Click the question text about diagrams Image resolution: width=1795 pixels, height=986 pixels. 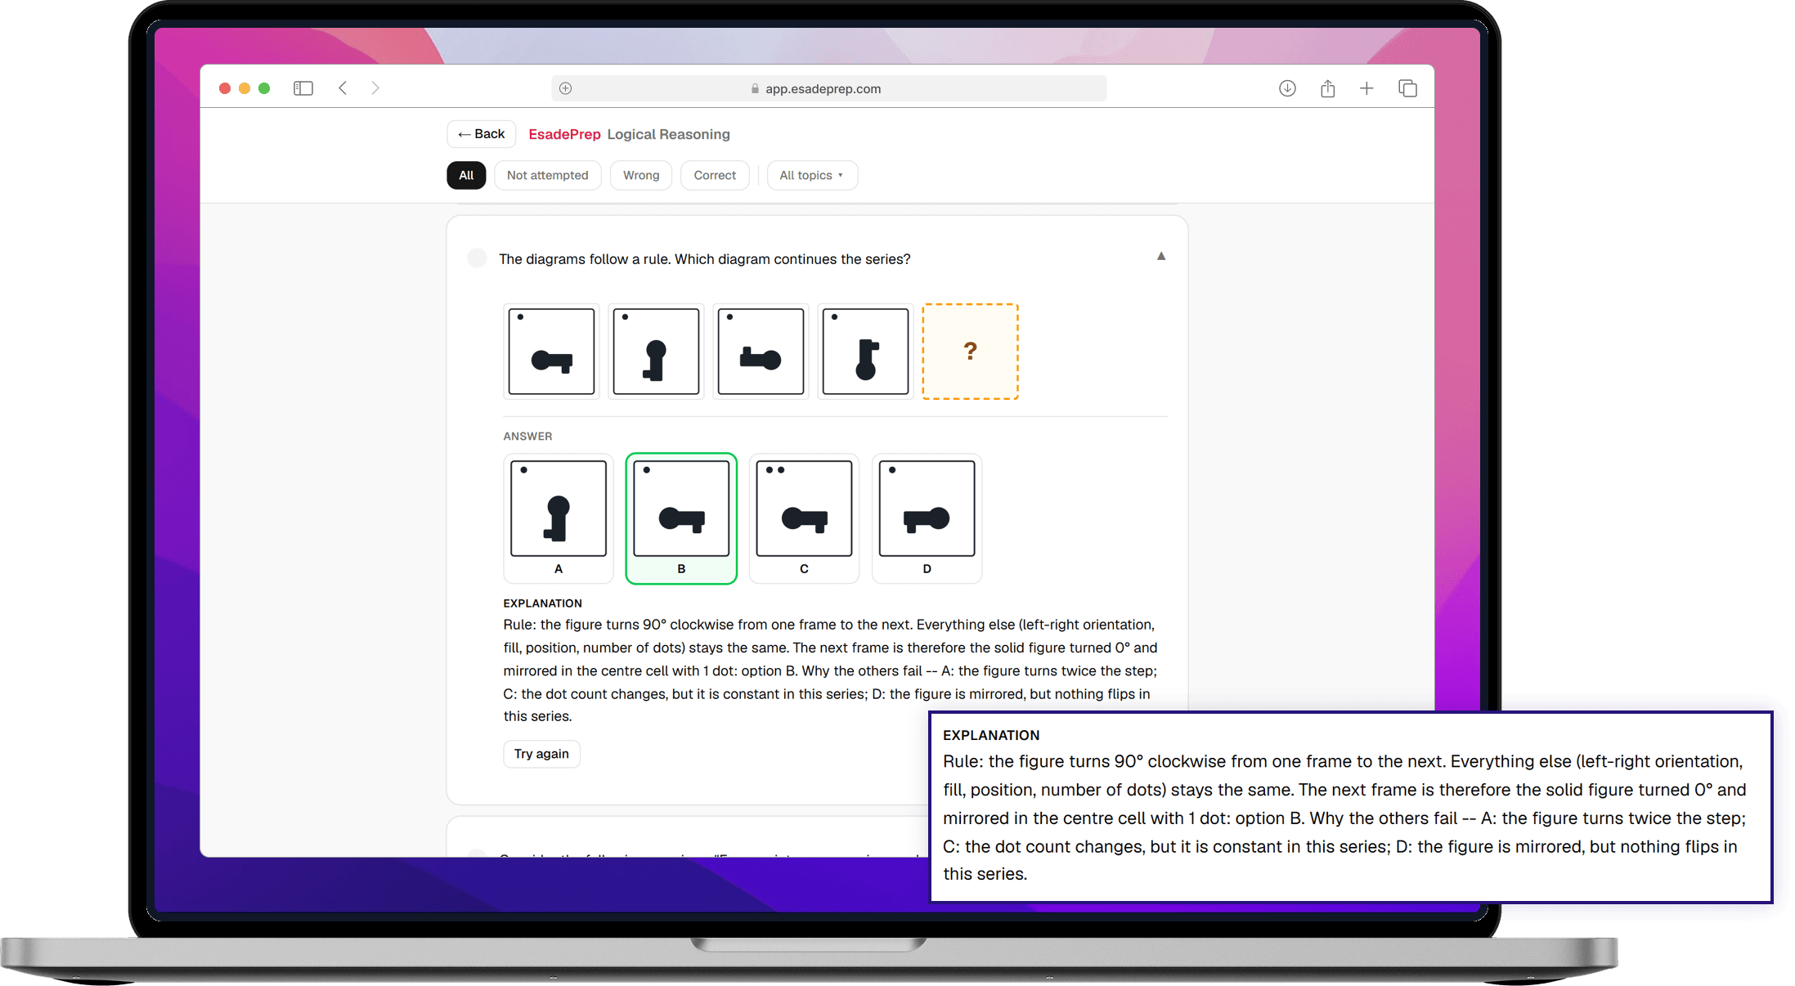point(704,259)
